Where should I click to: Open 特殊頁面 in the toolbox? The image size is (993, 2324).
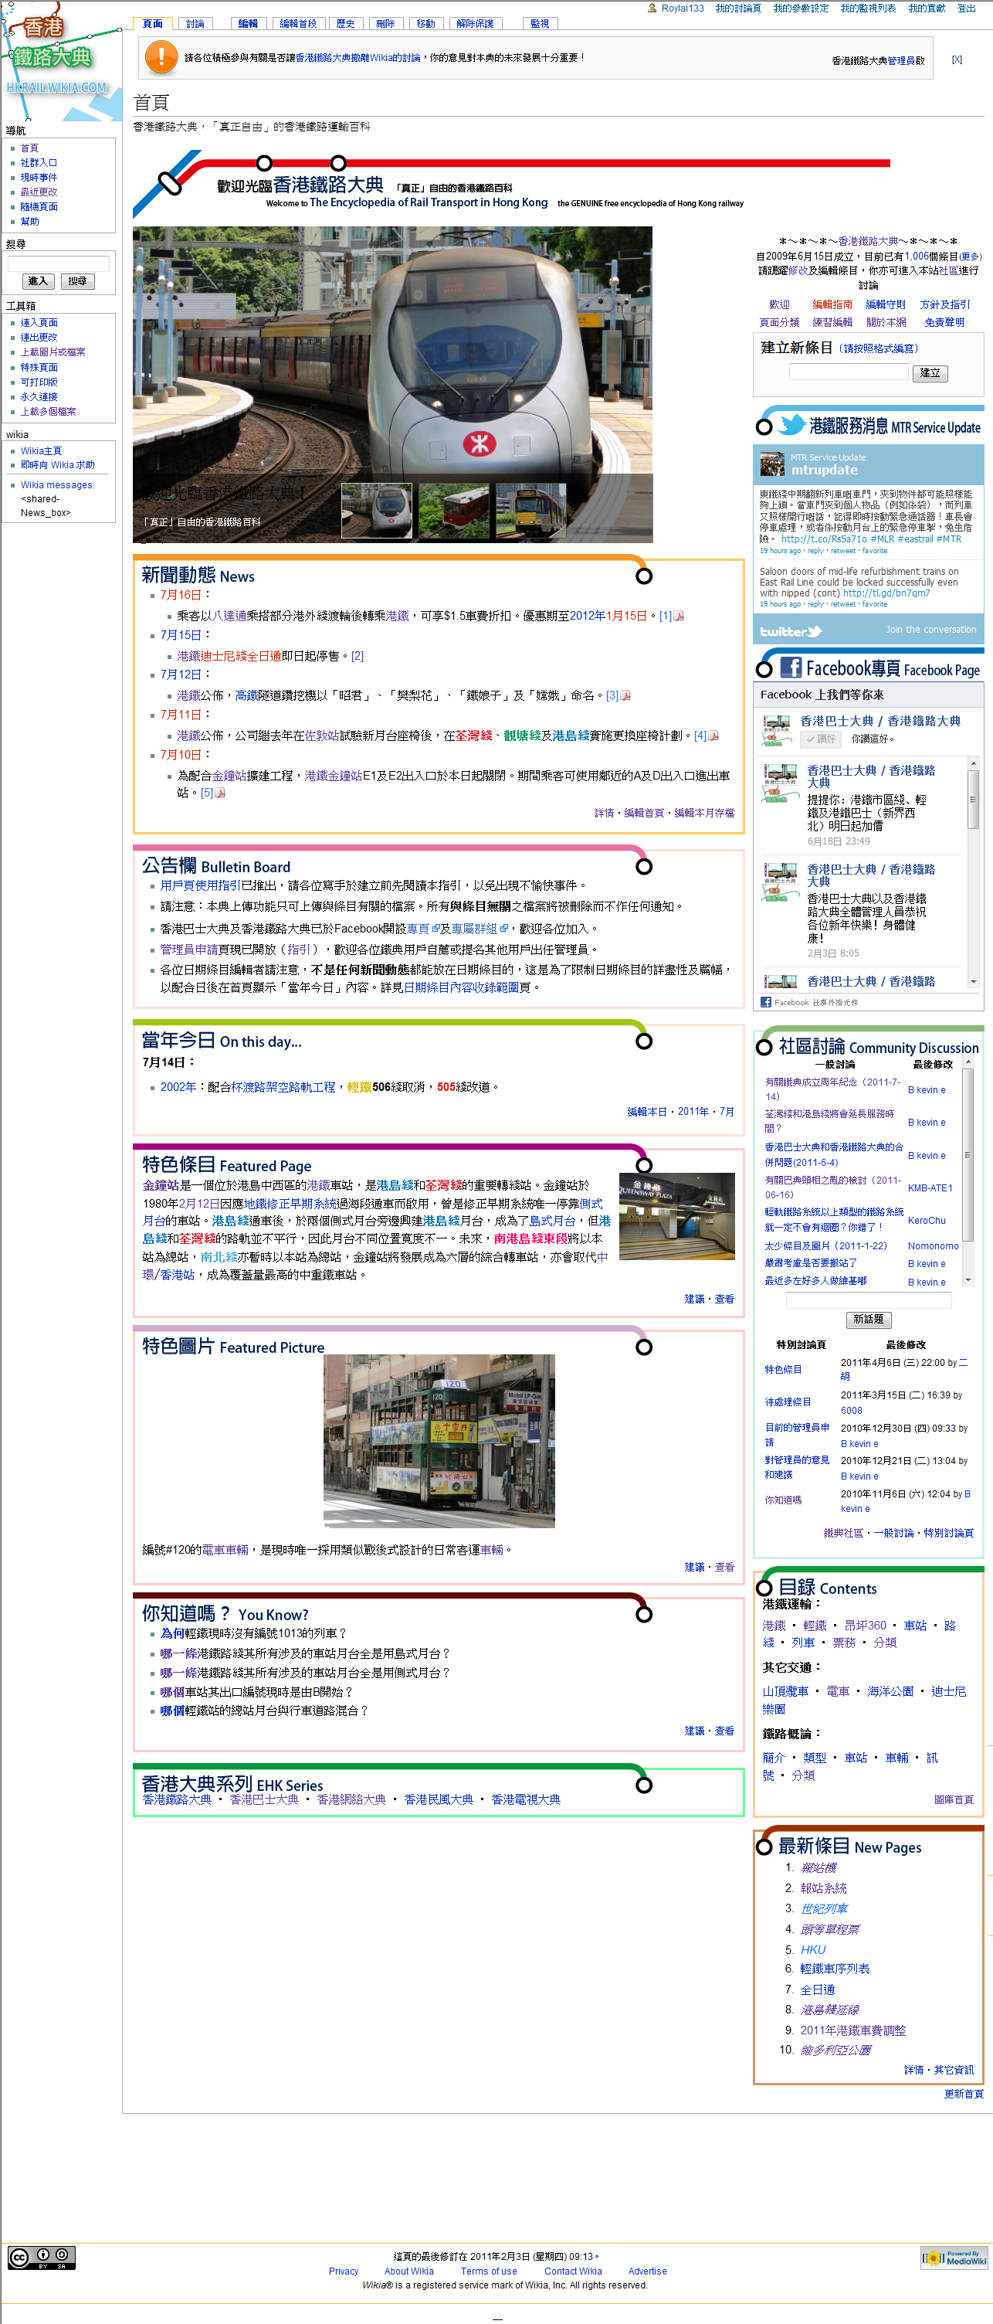(x=39, y=367)
